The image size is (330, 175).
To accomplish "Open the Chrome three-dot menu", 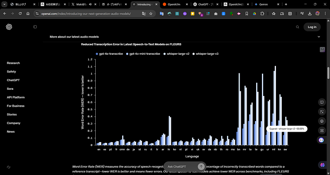I will point(325,14).
